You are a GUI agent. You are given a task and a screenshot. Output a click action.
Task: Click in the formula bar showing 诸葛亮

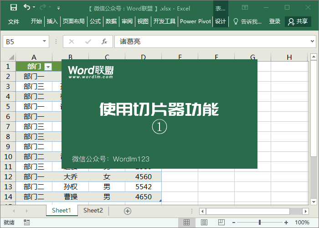(210, 41)
